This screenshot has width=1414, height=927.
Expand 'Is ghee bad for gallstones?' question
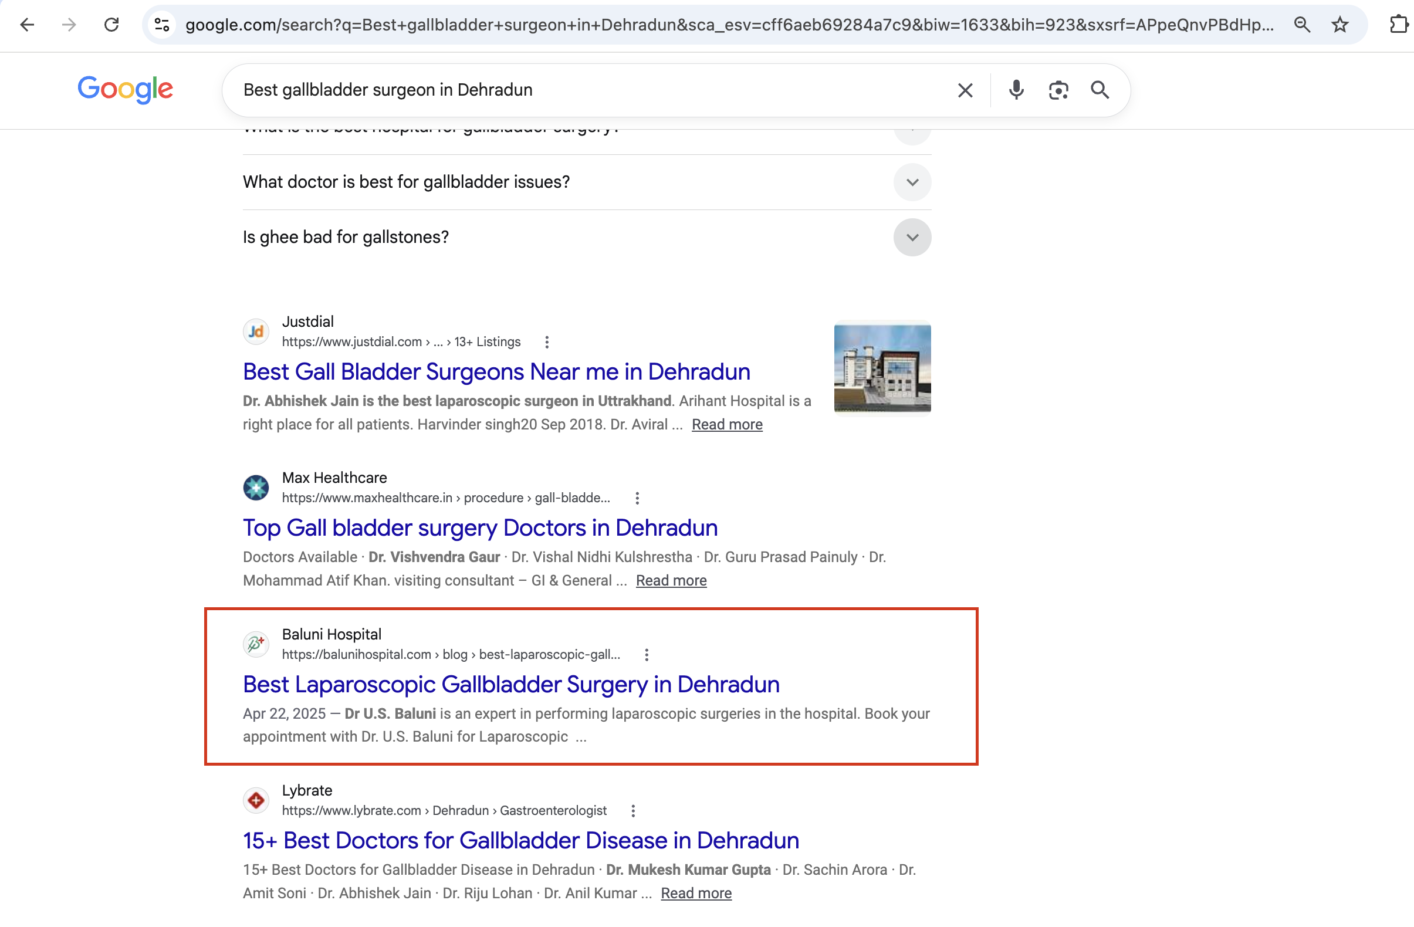(x=586, y=237)
